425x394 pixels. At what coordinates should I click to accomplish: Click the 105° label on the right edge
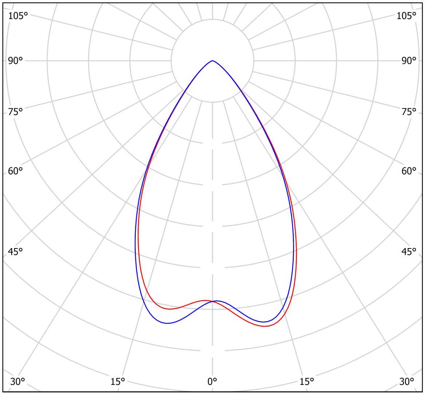coord(406,16)
